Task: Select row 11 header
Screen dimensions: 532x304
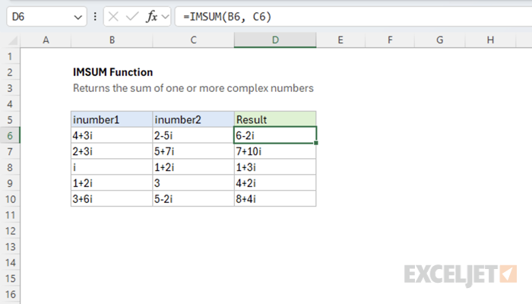Action: click(x=10, y=215)
